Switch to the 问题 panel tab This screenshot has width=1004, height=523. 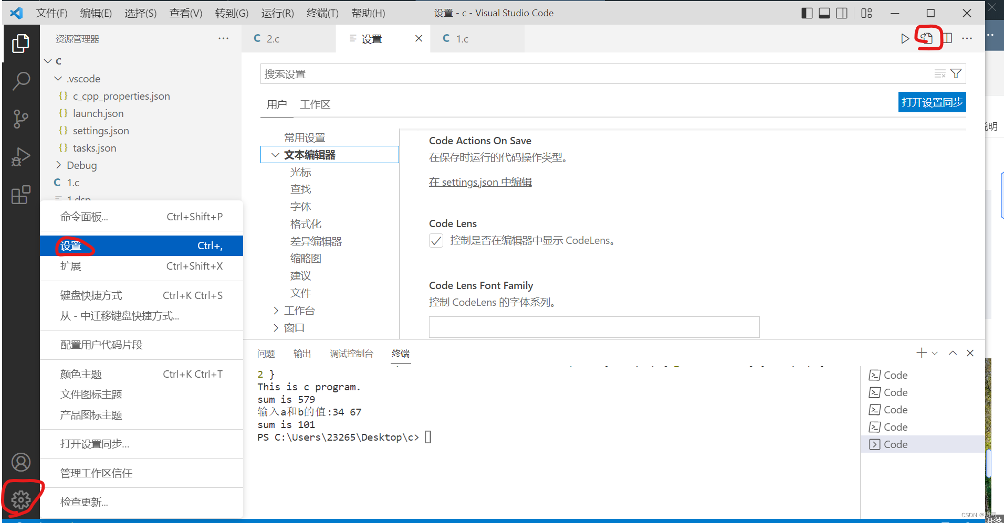click(x=266, y=354)
